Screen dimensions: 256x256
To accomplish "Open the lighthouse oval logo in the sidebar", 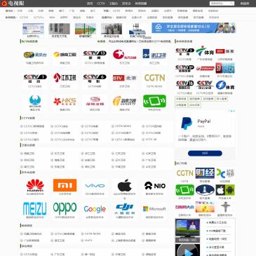I will click(205, 190).
